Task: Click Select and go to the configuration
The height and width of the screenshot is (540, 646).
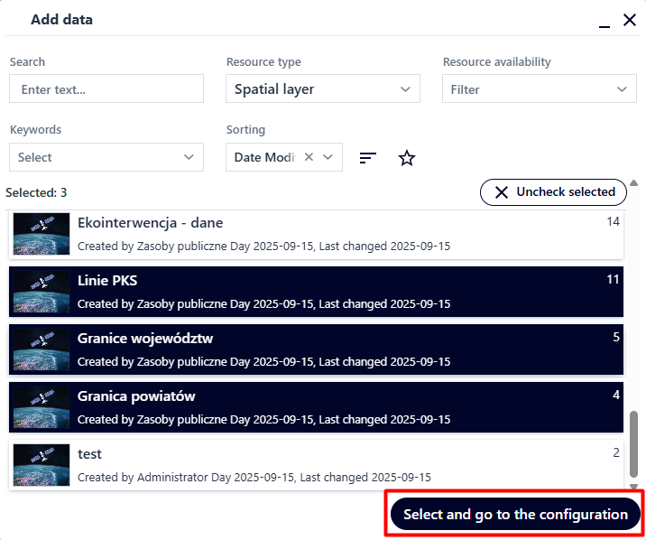Action: 515,515
